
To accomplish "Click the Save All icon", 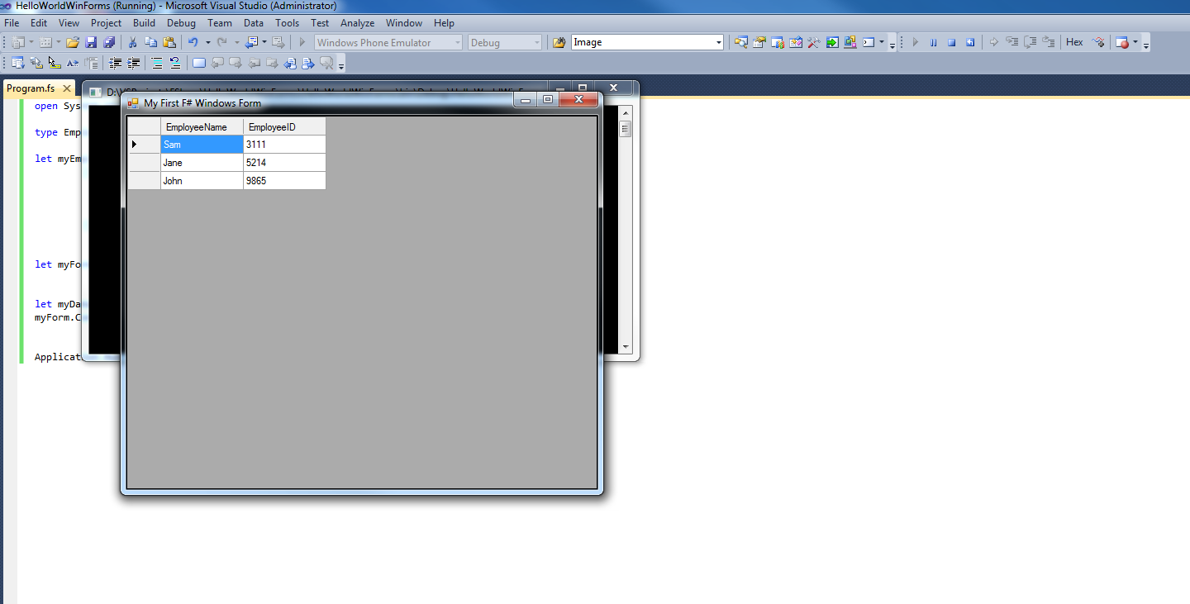I will click(109, 41).
